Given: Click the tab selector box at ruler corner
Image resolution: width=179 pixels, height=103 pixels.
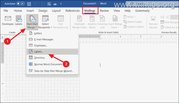Looking at the screenshot, I should (x=3, y=37).
